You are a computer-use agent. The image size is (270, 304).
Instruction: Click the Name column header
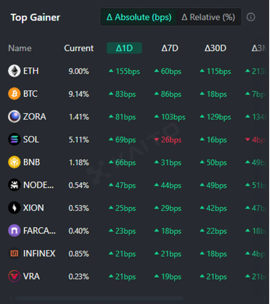click(x=20, y=48)
